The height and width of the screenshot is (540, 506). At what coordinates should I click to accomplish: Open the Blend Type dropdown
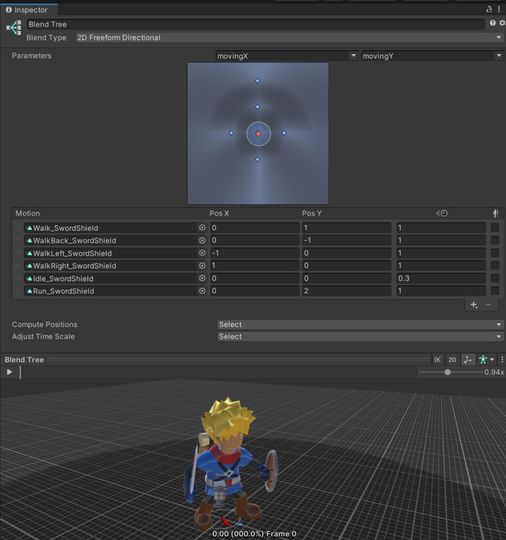coord(290,37)
